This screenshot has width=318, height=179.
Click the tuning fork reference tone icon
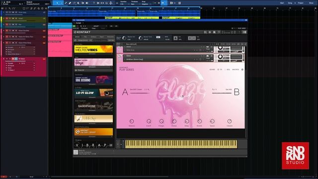[190, 38]
